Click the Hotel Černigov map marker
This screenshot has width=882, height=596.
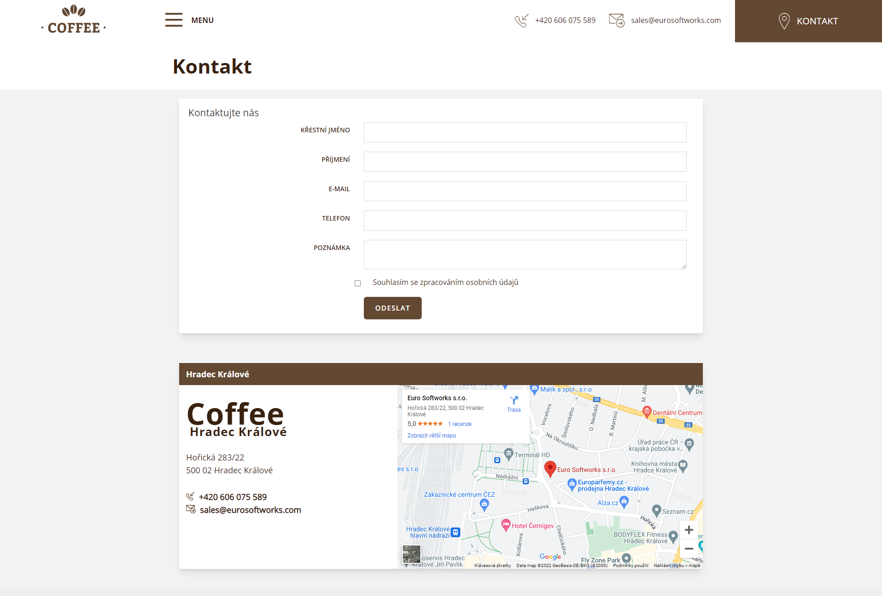tap(506, 524)
